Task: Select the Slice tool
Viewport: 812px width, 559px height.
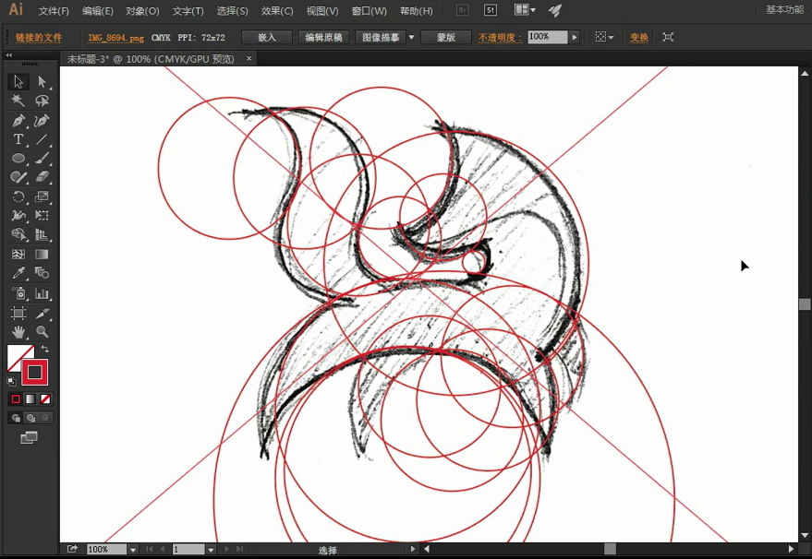Action: click(x=42, y=313)
